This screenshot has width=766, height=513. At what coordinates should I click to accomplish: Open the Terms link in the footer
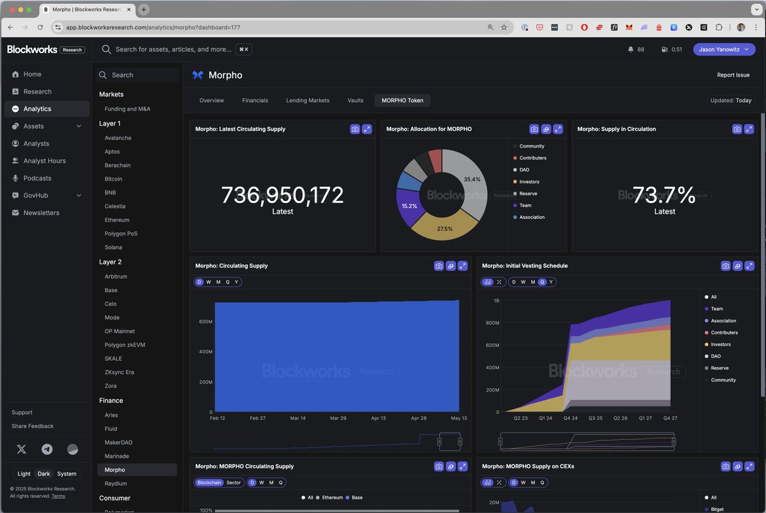[x=58, y=496]
